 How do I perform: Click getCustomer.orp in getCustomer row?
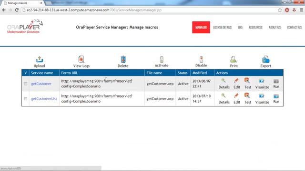(160, 84)
